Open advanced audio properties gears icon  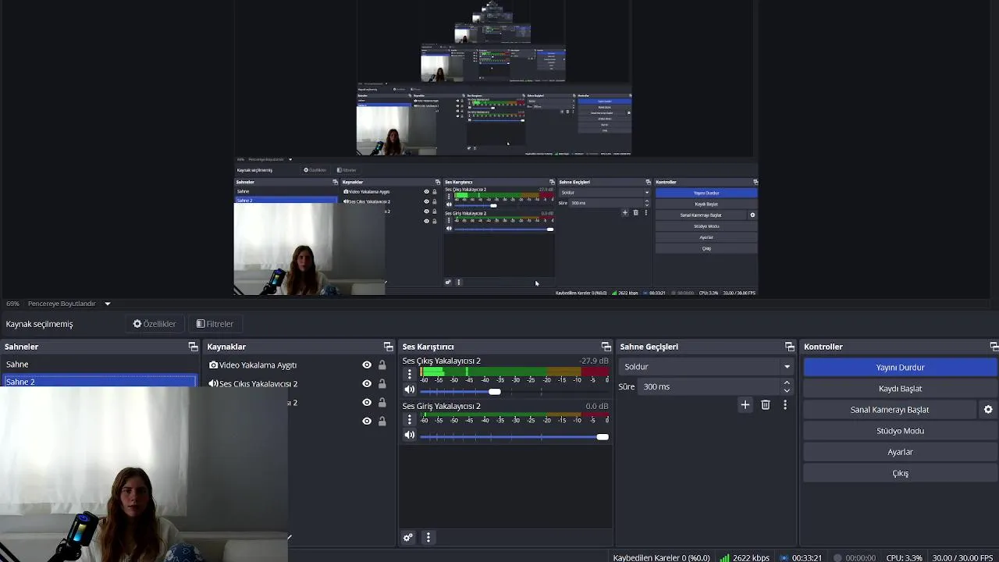407,537
